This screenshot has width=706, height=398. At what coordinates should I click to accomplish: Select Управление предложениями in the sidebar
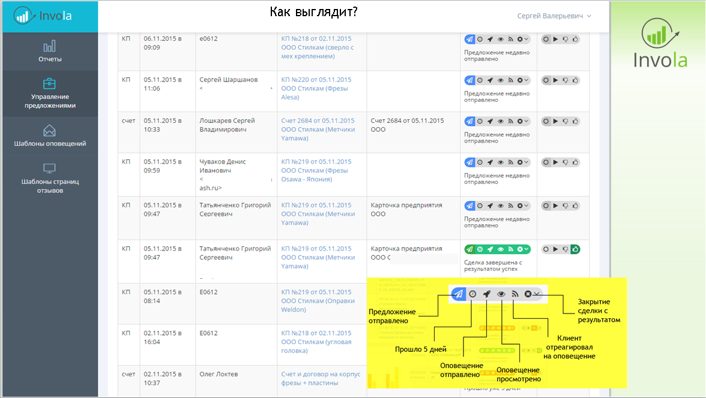[49, 94]
